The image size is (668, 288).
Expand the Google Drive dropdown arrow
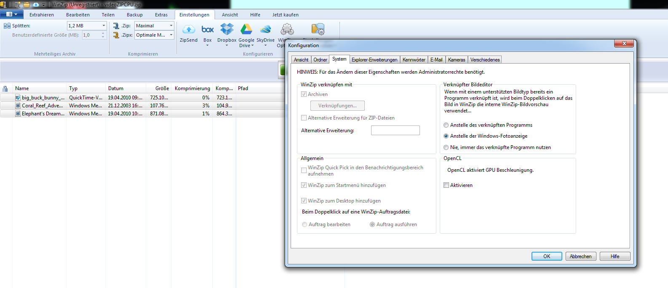[253, 45]
